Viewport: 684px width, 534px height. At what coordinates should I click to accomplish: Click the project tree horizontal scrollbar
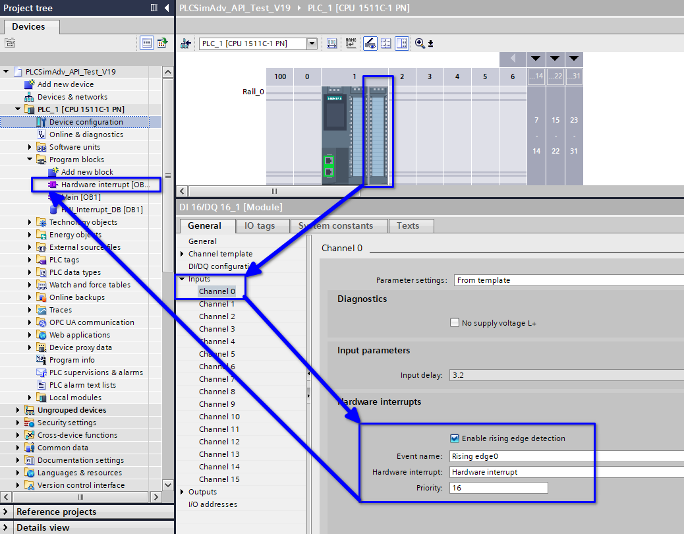79,497
